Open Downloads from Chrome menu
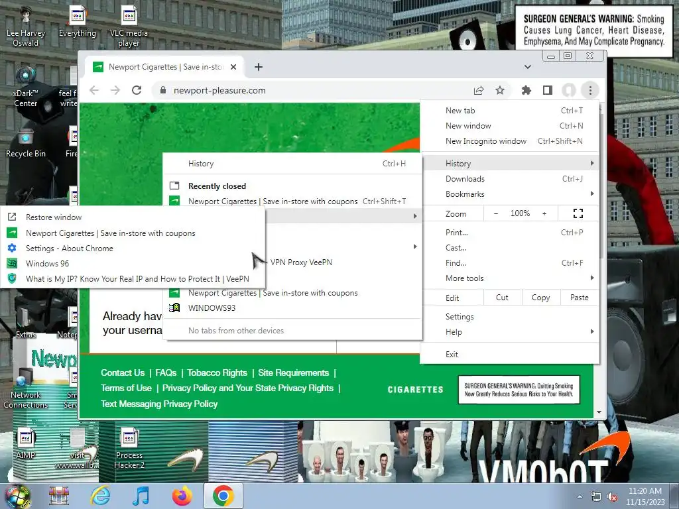Image resolution: width=679 pixels, height=509 pixels. pos(510,179)
